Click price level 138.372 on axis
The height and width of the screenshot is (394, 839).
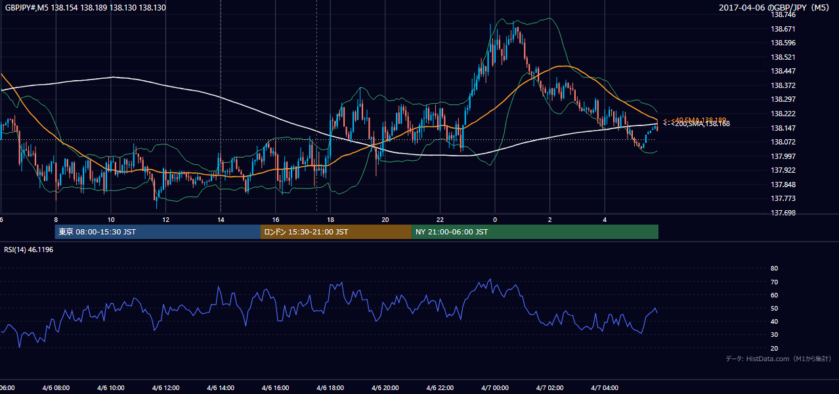(x=783, y=85)
